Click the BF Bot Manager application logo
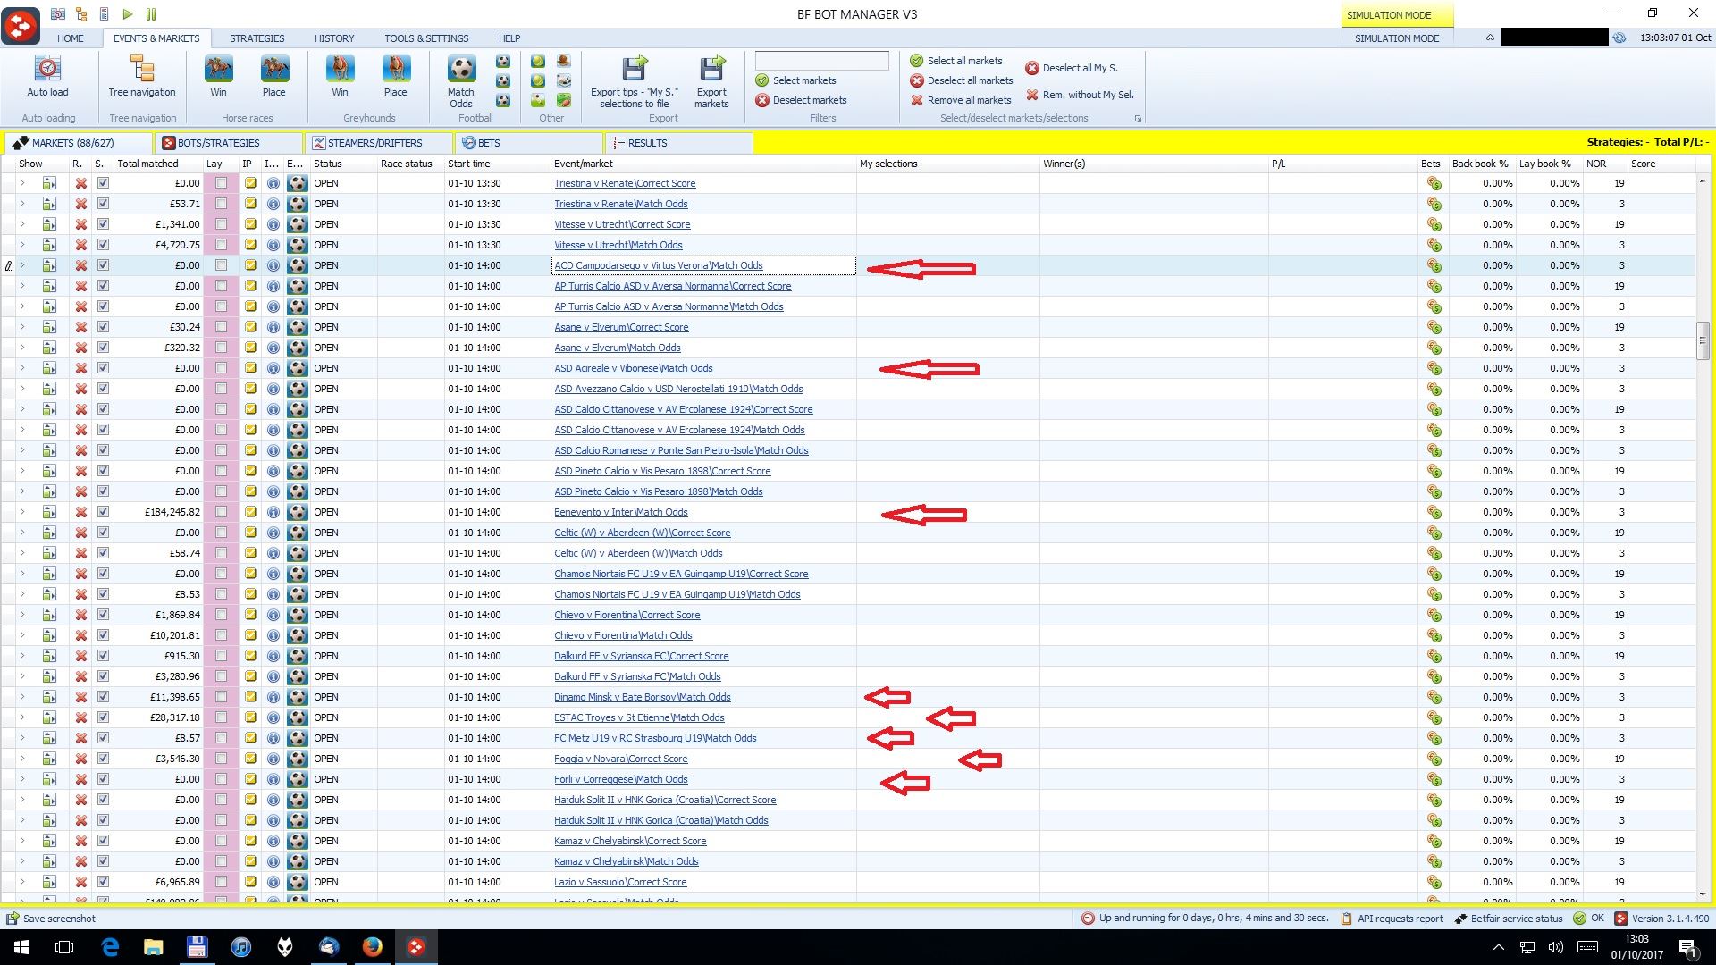 pyautogui.click(x=21, y=24)
